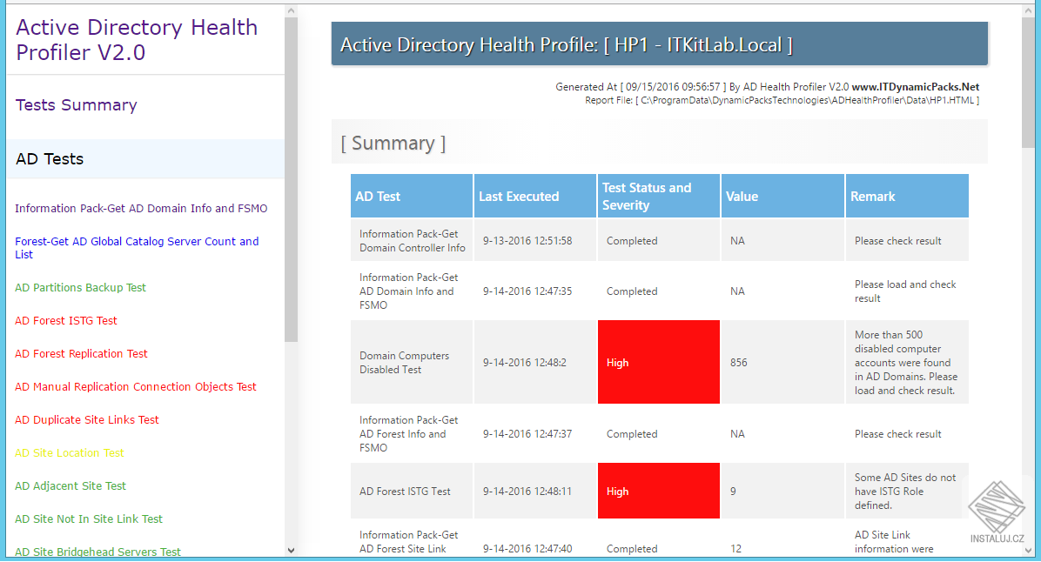
Task: Open AD Forest Replication Test link
Action: (81, 354)
